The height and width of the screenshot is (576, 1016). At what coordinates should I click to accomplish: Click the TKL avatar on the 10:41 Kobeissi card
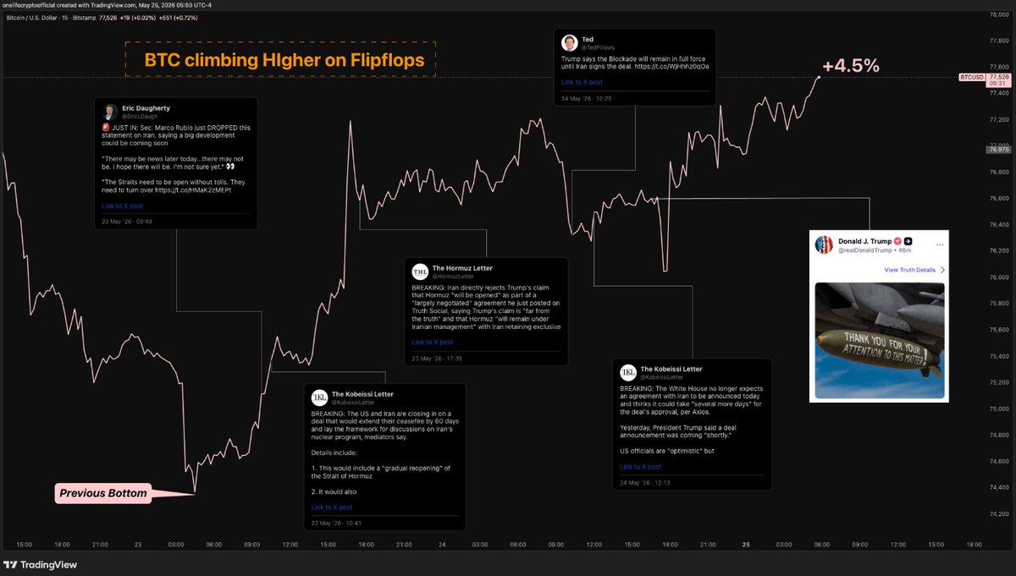[x=320, y=398]
